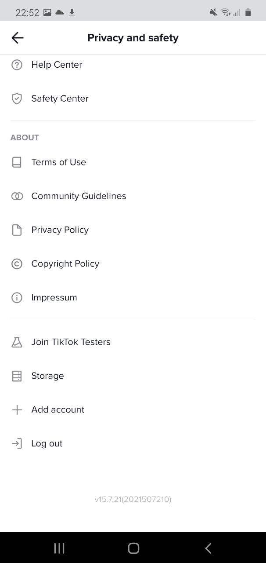Tap the TikTok Testers flask icon

[17, 342]
